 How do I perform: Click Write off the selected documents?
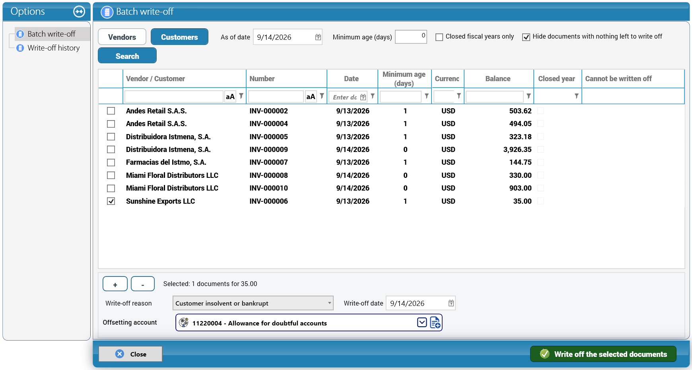[x=603, y=354]
